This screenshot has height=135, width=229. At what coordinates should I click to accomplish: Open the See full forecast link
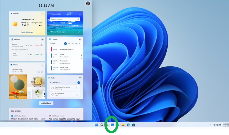pos(27,32)
